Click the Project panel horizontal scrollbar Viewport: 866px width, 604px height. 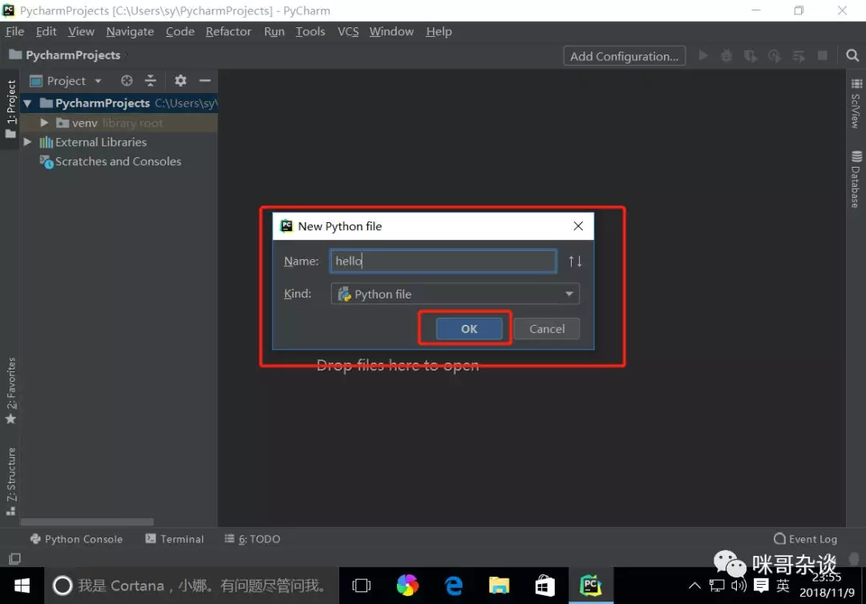pos(87,521)
